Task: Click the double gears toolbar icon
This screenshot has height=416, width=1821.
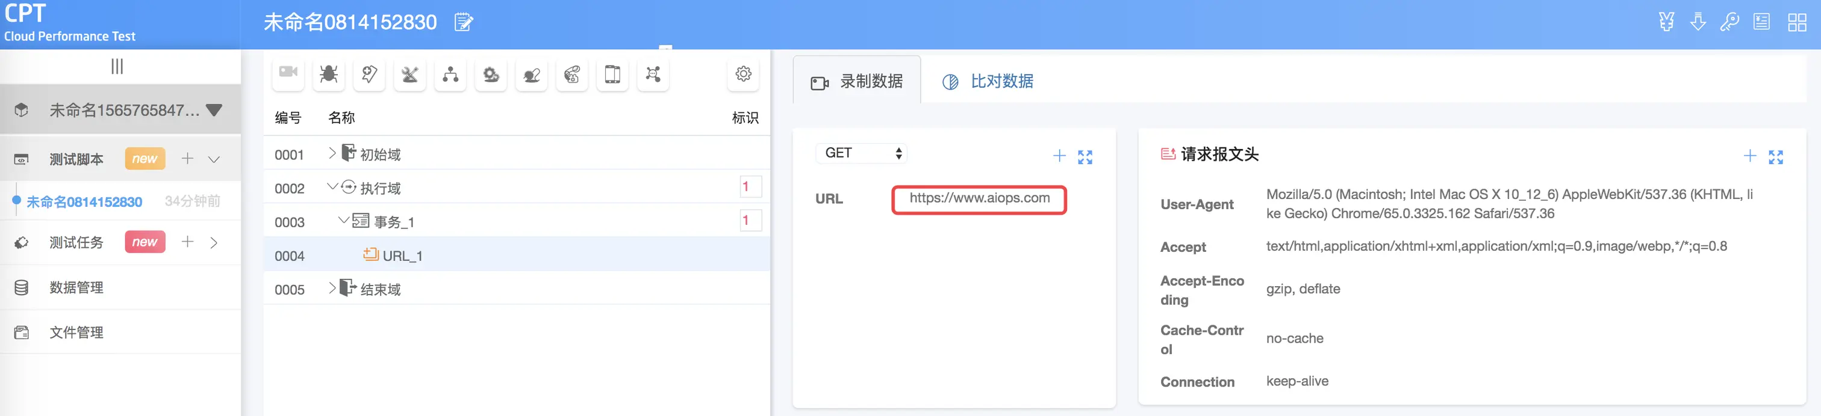Action: pos(491,73)
